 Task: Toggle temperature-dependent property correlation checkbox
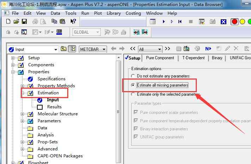136,121
